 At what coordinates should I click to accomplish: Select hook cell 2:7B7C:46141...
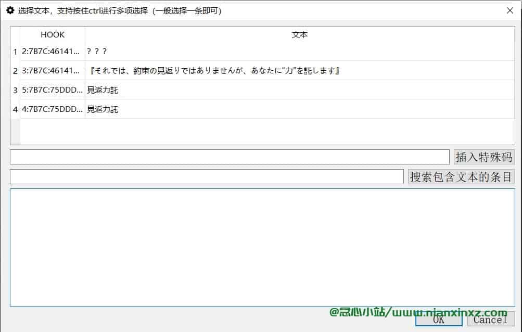pyautogui.click(x=53, y=52)
